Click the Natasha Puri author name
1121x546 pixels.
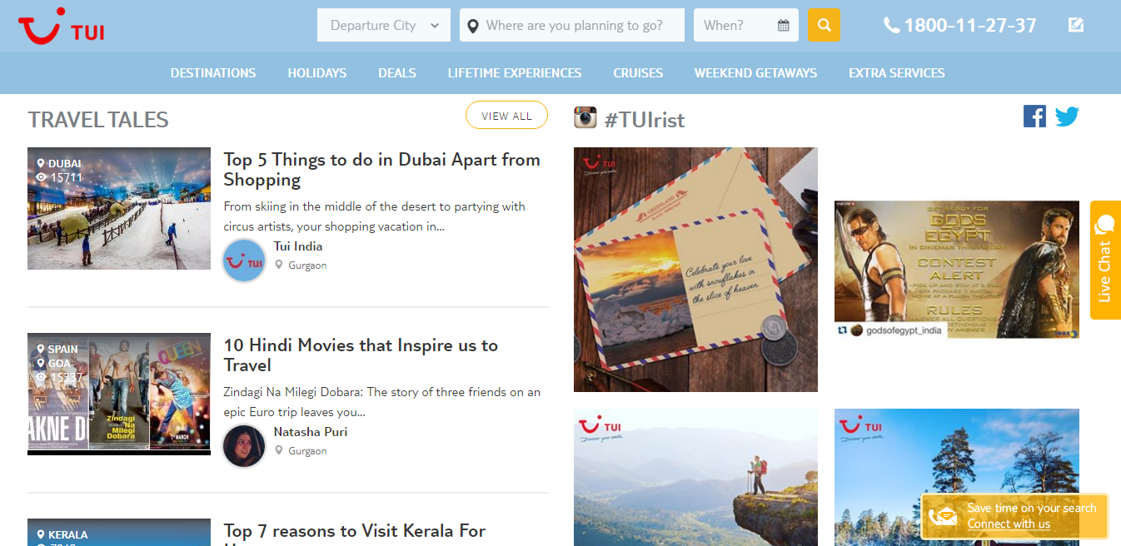(311, 432)
